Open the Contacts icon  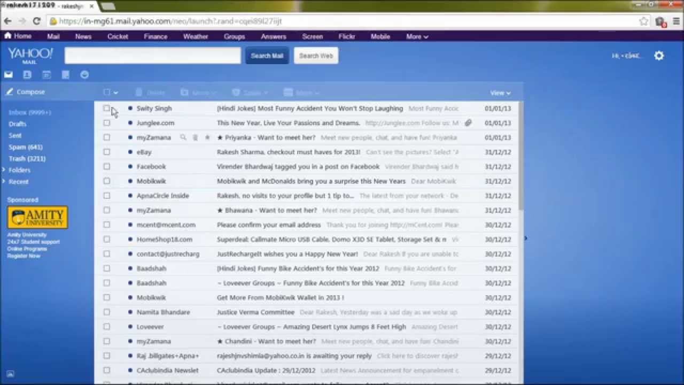27,75
